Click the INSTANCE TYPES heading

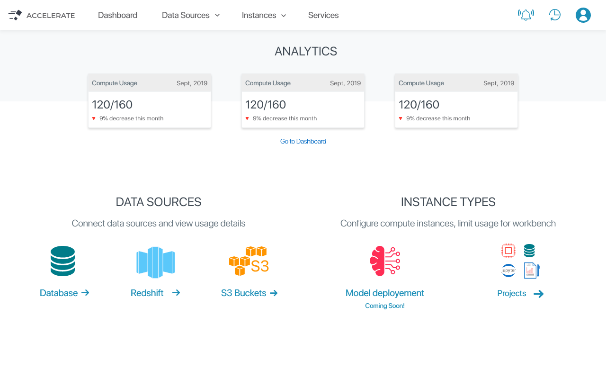tap(448, 202)
